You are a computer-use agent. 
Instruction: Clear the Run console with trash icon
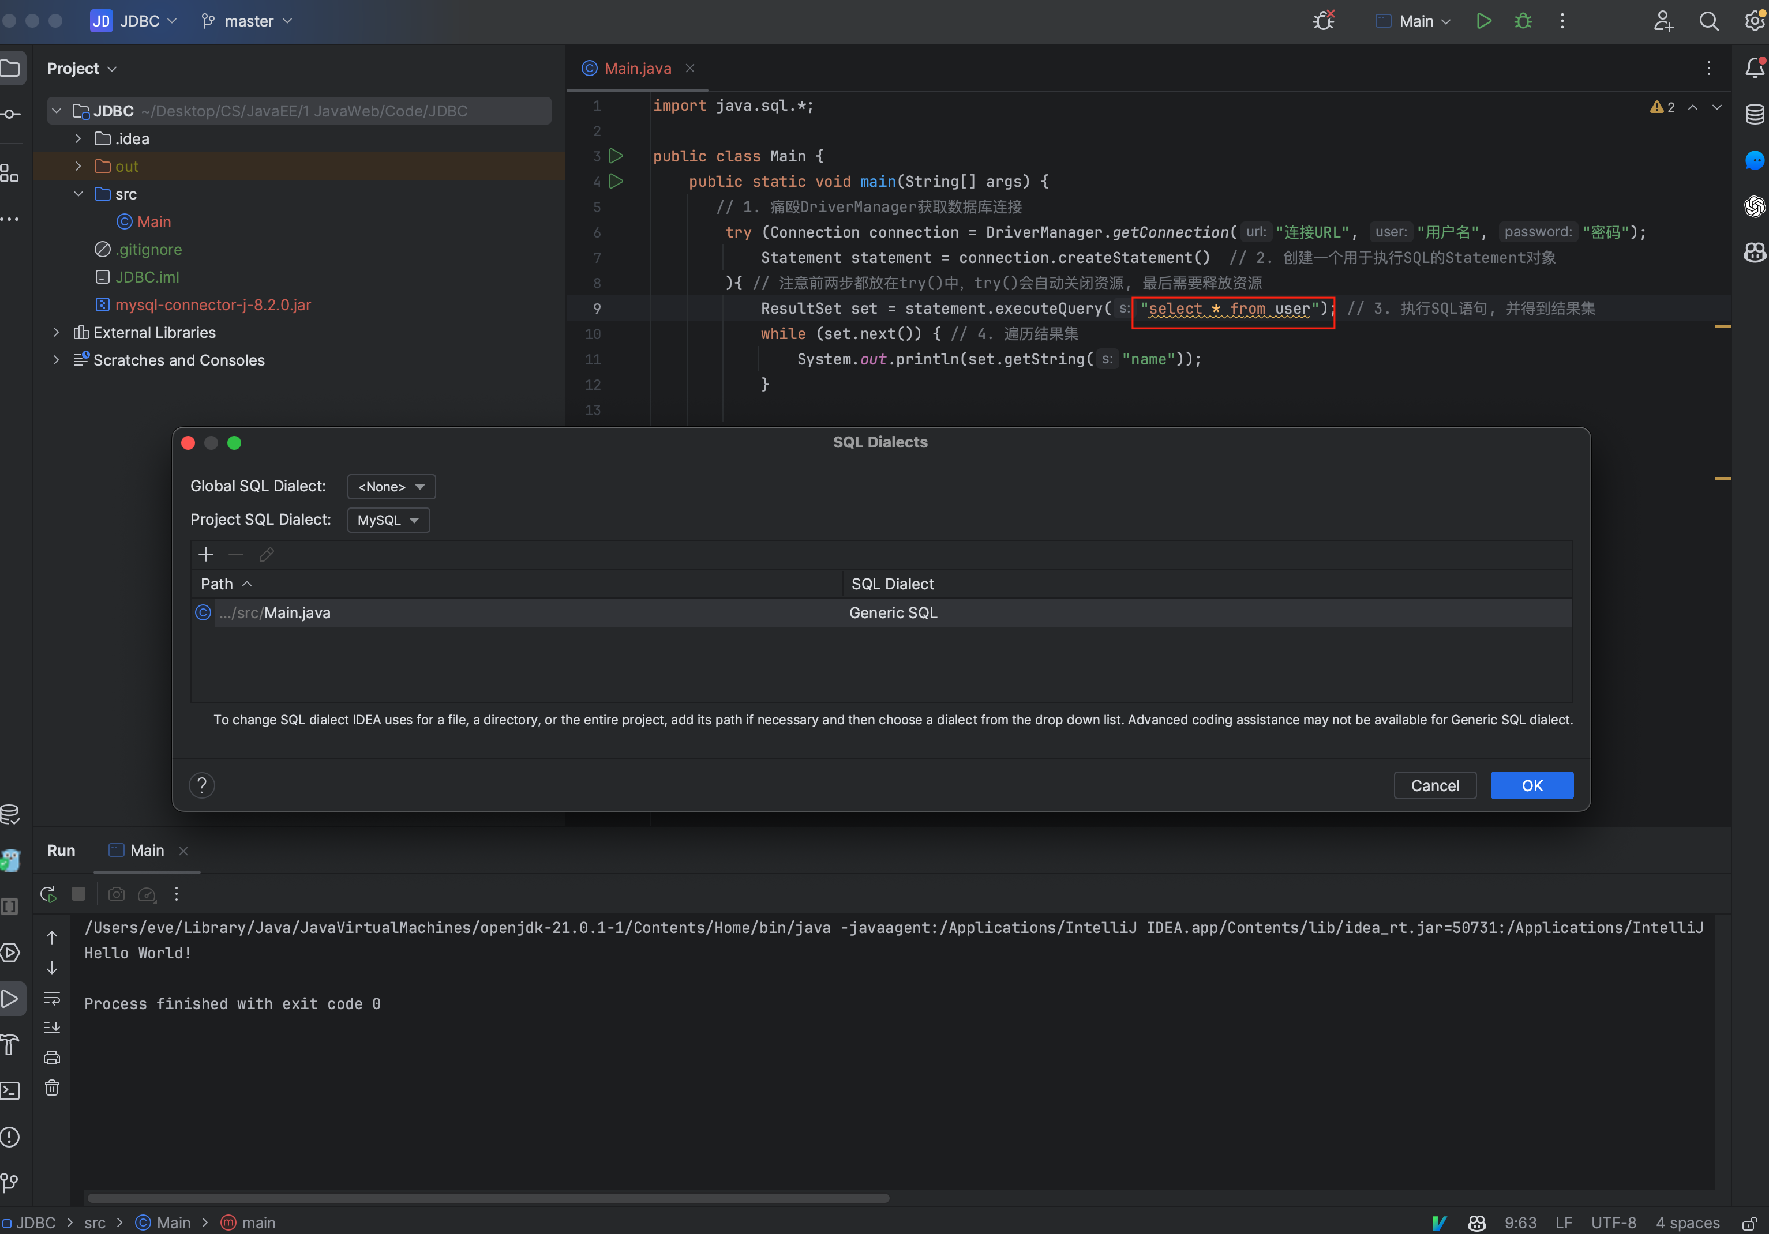coord(53,1088)
